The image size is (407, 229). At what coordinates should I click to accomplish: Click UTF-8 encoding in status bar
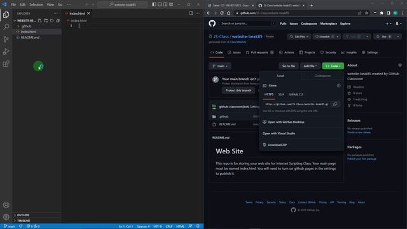(x=158, y=226)
